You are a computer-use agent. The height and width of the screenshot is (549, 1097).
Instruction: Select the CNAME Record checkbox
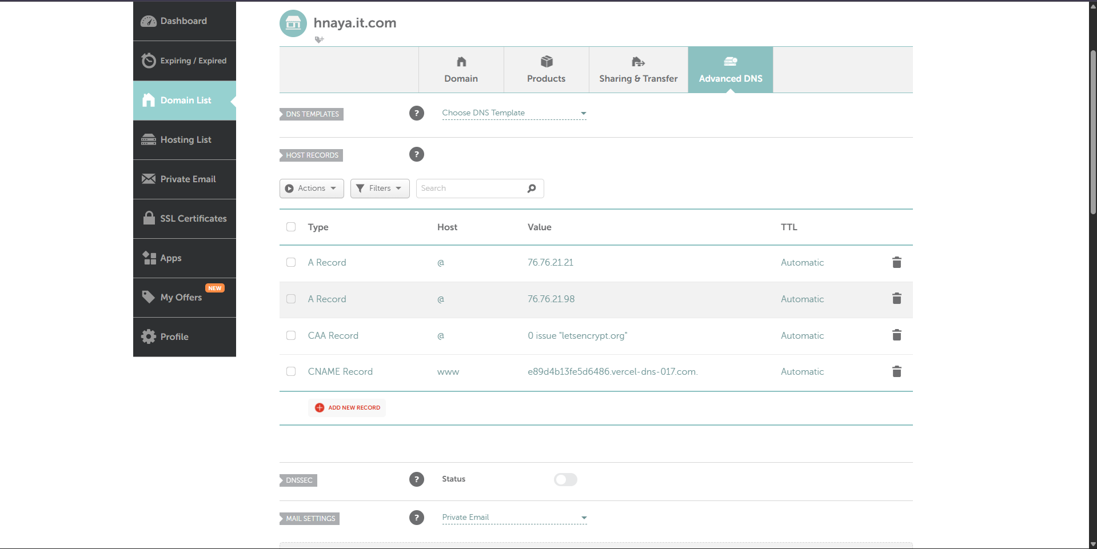click(291, 371)
